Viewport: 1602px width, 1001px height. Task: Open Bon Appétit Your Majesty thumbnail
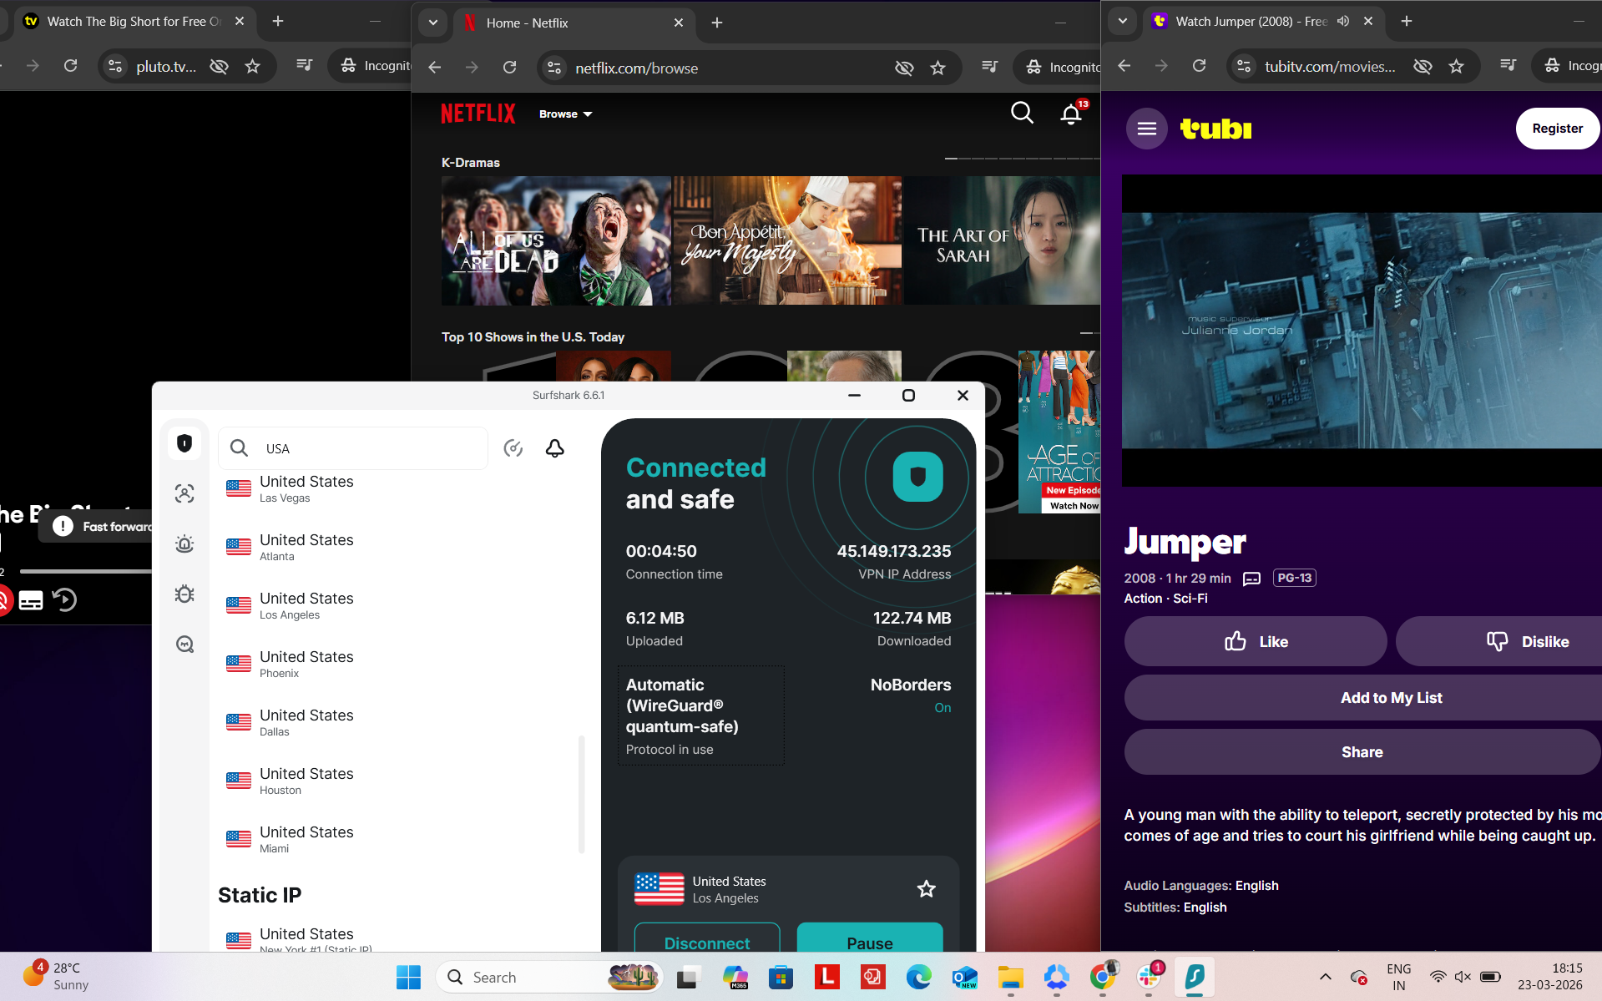[787, 240]
